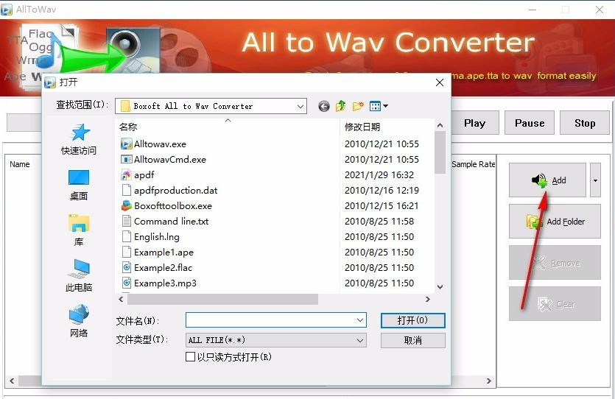Select the apdf file icon
Screen dimensions: 615x399
click(126, 174)
